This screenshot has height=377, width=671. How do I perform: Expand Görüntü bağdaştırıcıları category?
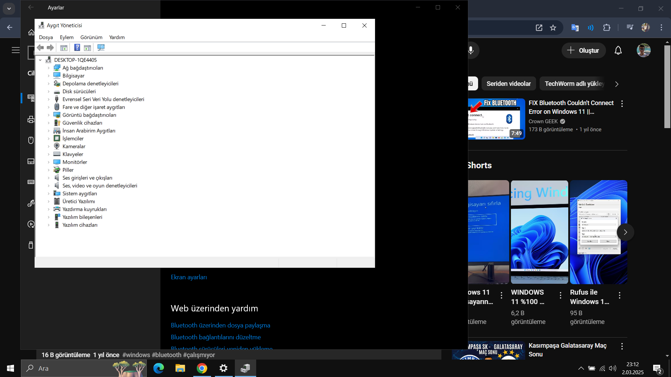[x=49, y=115]
